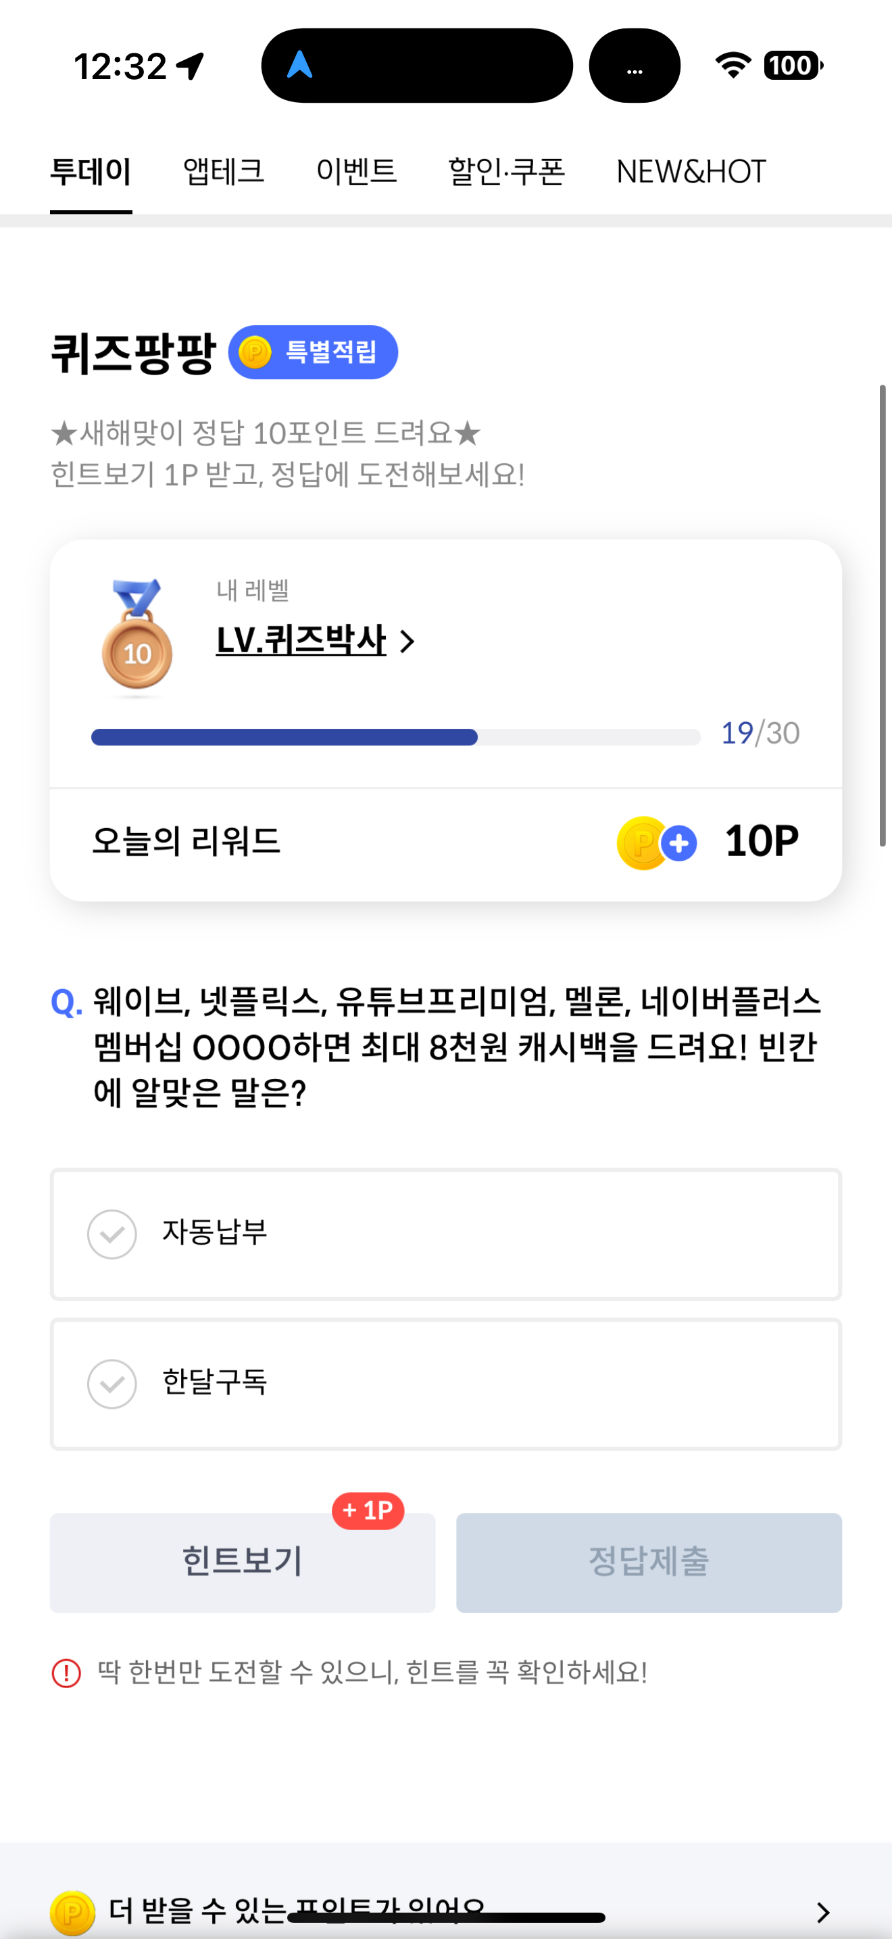Click the 특별적립 coin badge
This screenshot has height=1939, width=892.
coord(313,352)
